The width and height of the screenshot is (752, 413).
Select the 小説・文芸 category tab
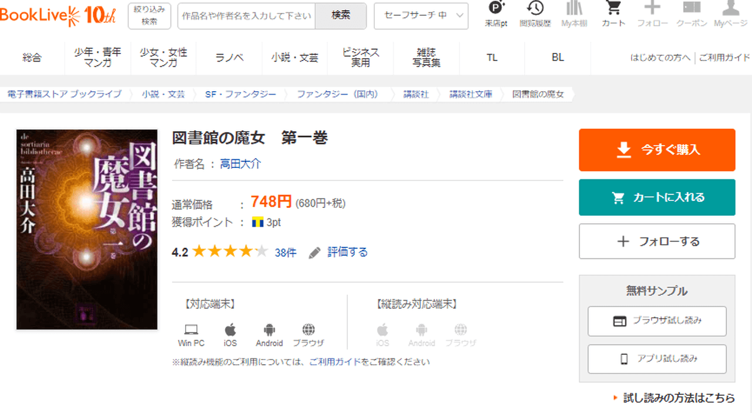tap(295, 58)
